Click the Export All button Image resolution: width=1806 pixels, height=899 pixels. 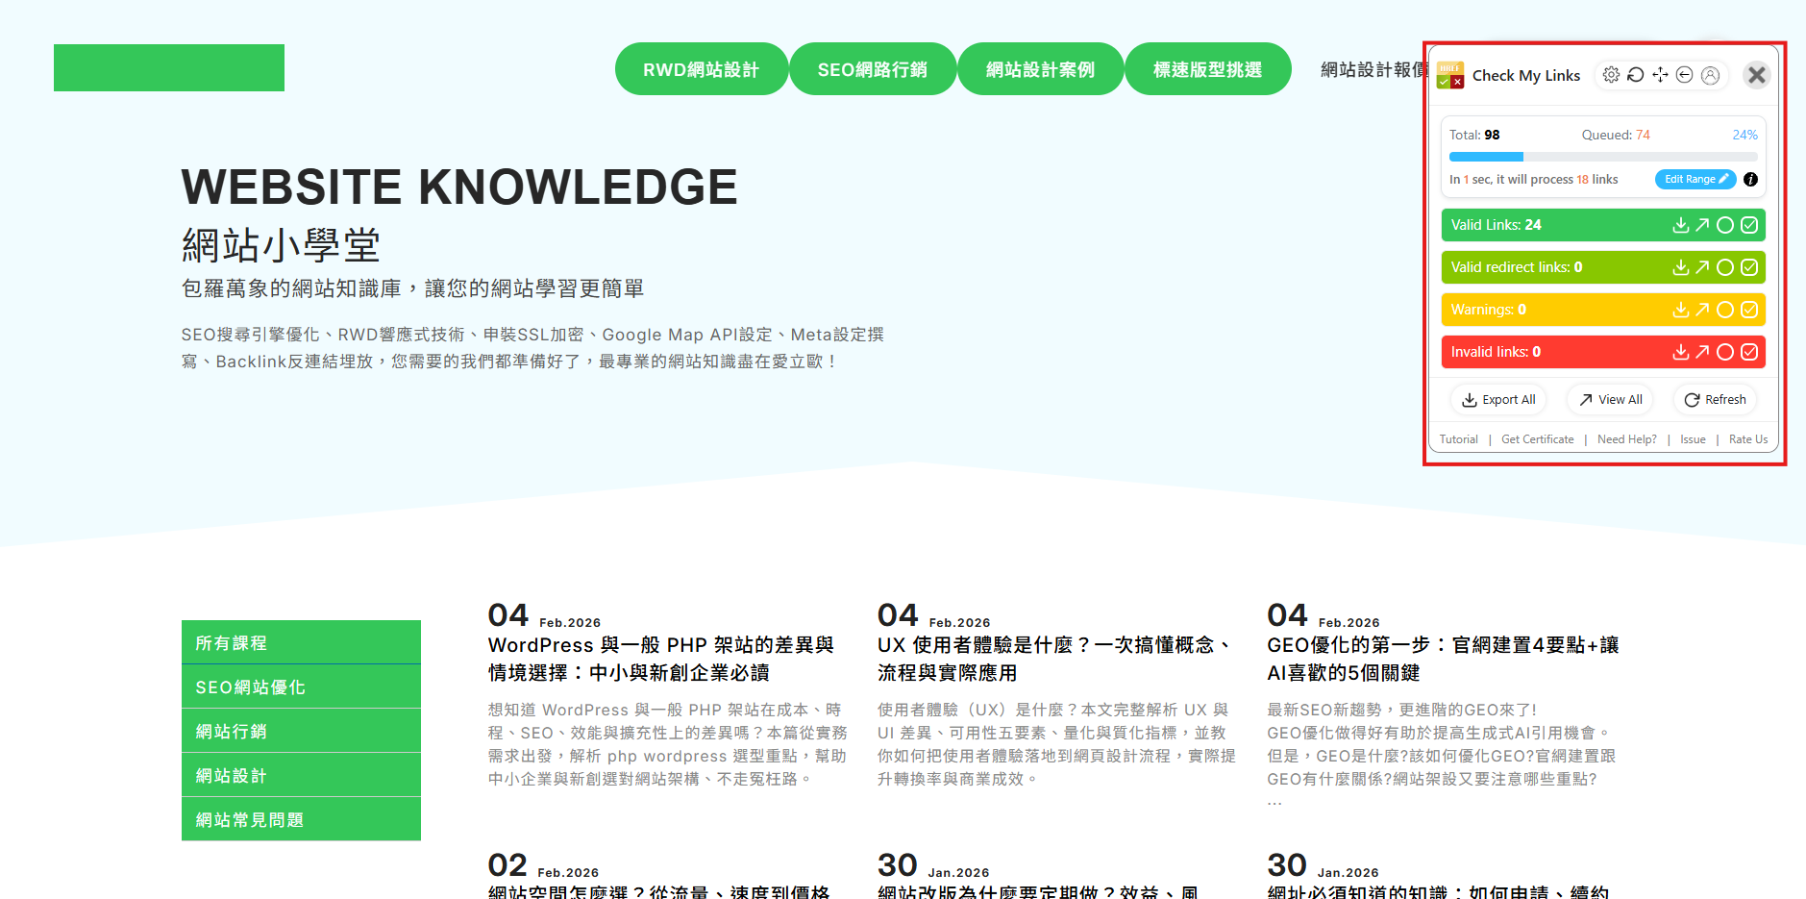[1498, 400]
